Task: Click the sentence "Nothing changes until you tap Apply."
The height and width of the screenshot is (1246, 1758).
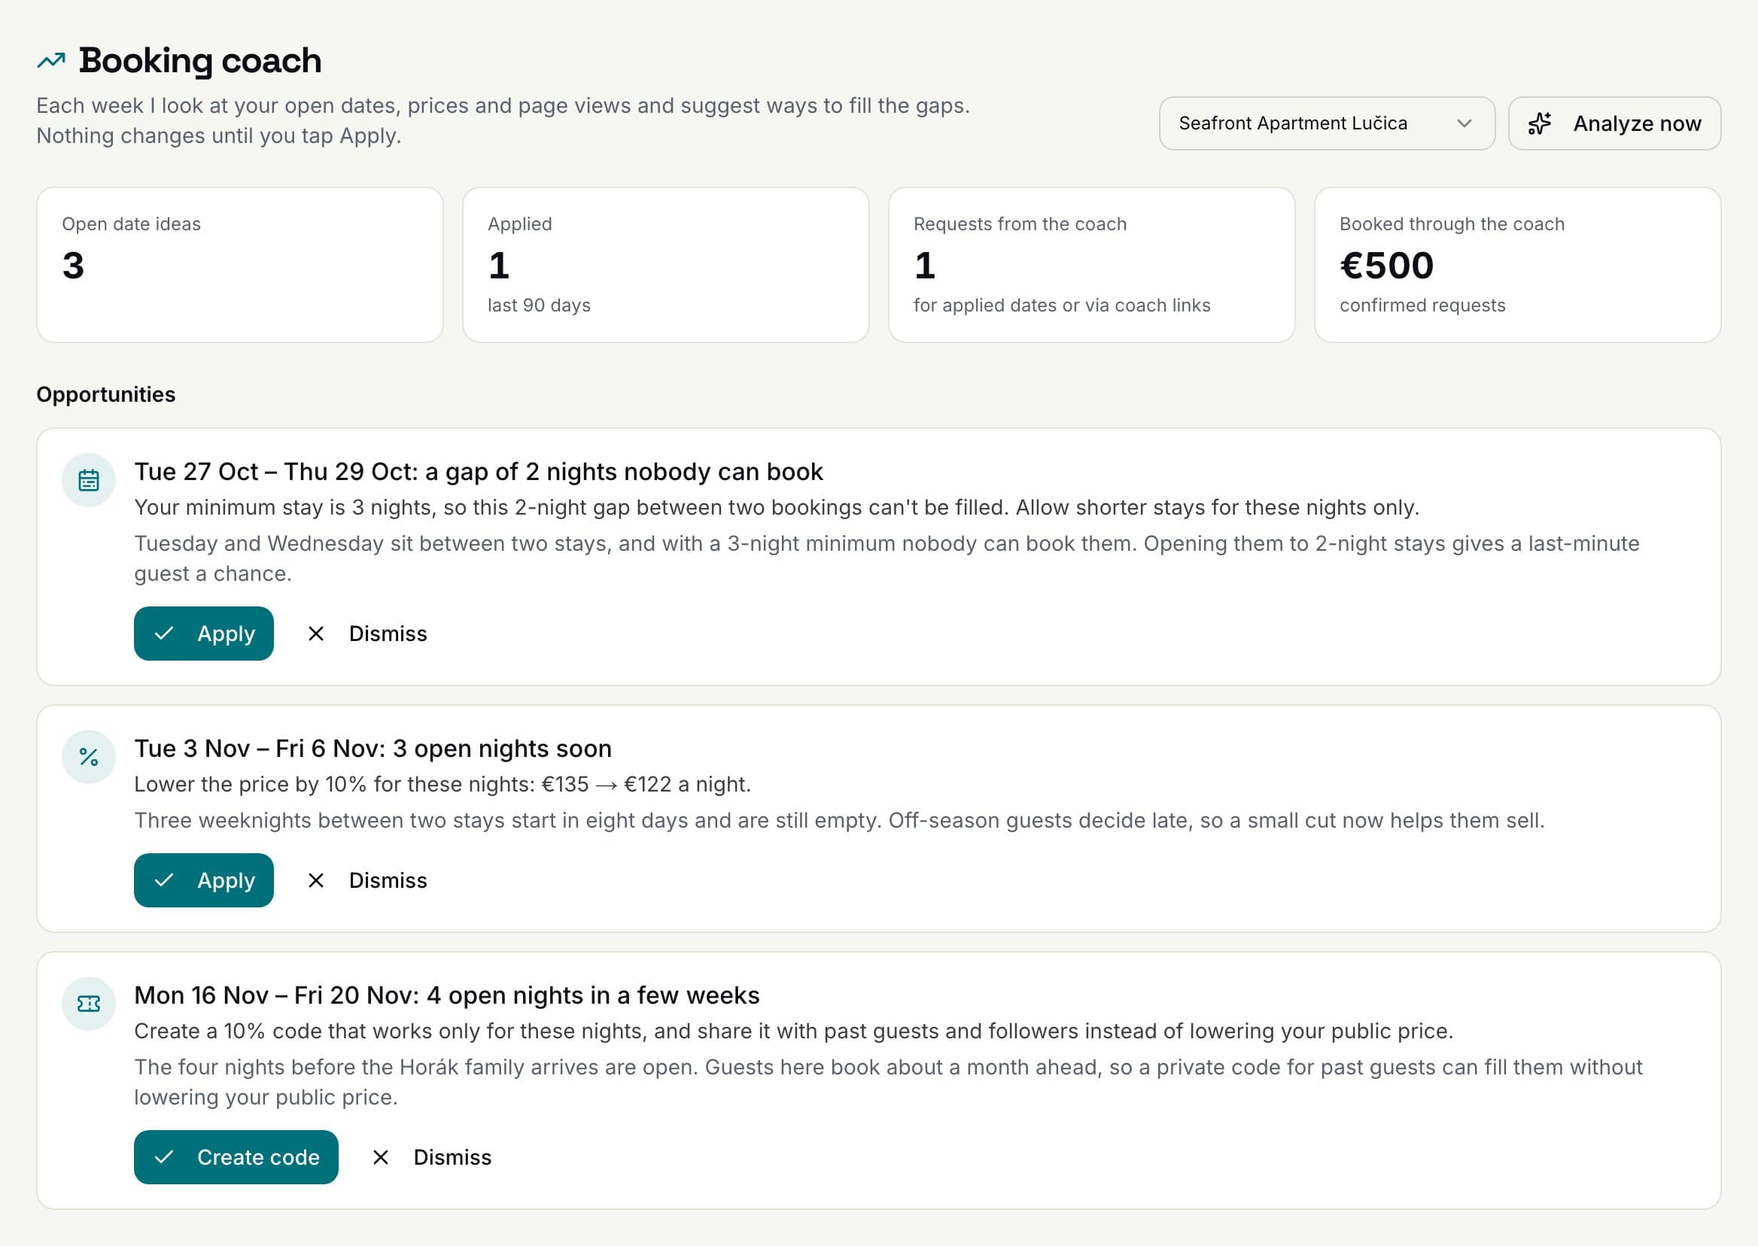Action: point(220,135)
